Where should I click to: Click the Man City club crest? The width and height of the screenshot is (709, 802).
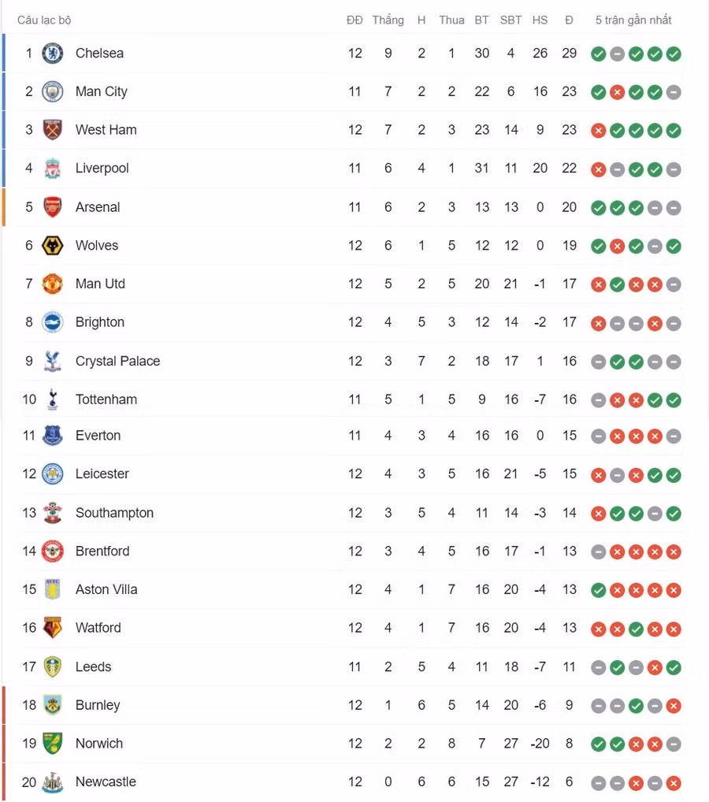[x=53, y=92]
